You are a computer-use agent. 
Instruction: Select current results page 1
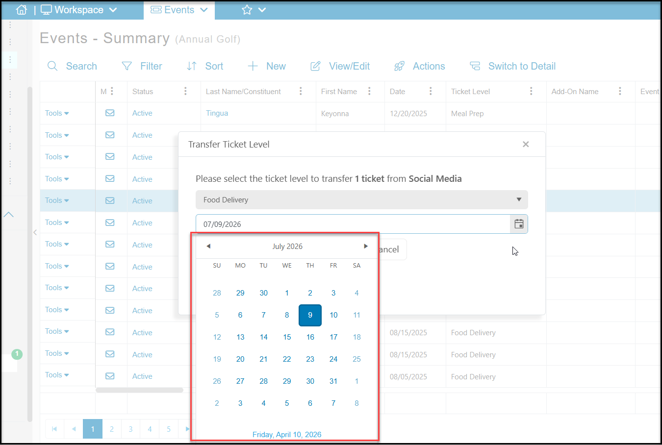[93, 429]
